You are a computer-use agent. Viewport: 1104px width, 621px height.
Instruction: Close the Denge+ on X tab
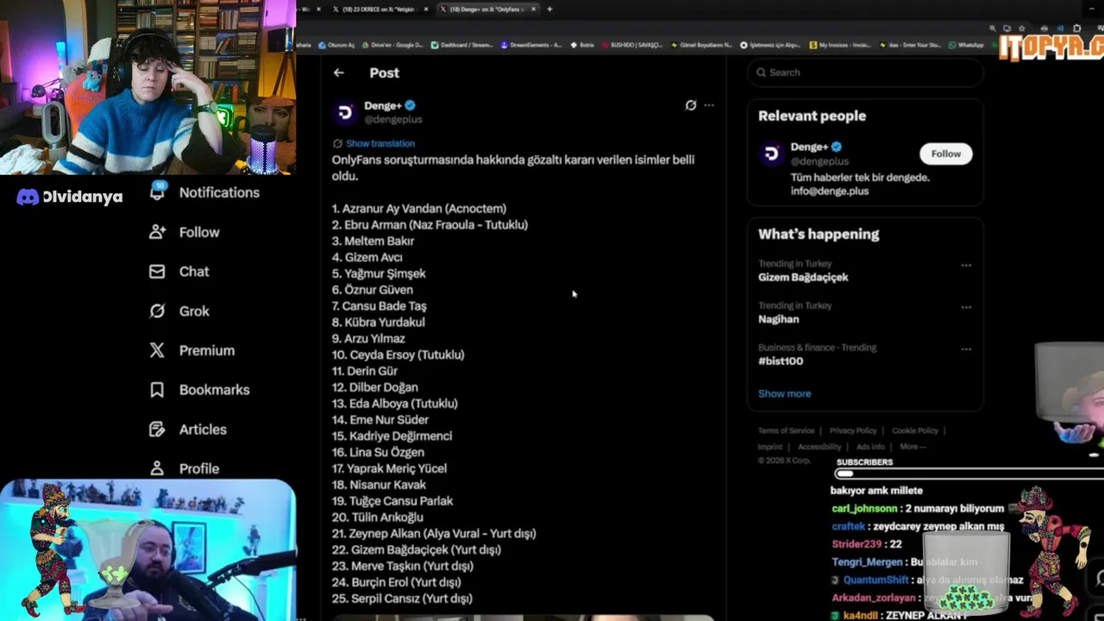(x=534, y=9)
